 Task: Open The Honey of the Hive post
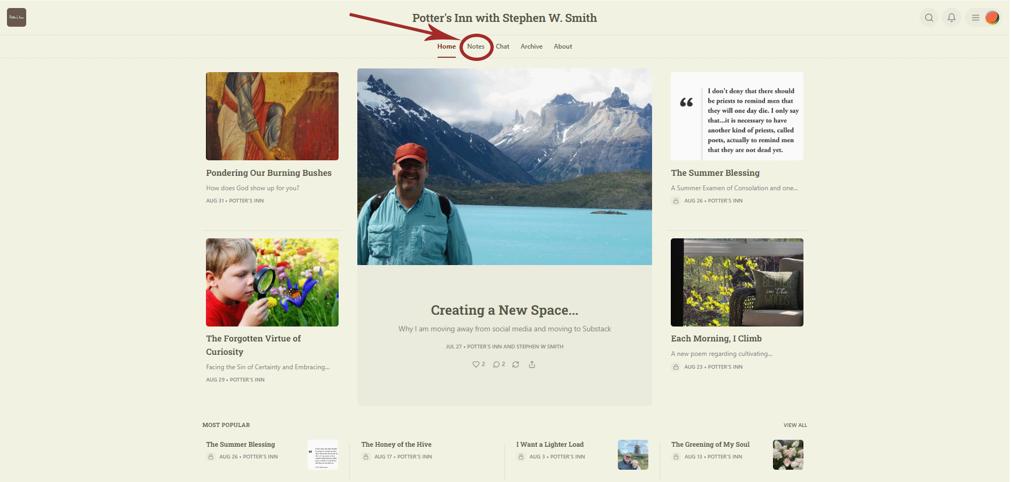396,445
